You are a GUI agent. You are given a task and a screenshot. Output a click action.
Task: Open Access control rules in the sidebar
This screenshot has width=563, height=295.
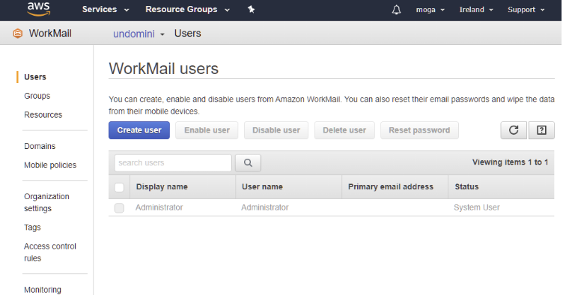(x=50, y=252)
